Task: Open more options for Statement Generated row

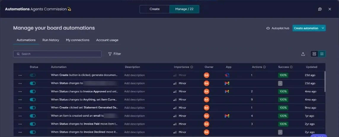Action: pyautogui.click(x=20, y=108)
